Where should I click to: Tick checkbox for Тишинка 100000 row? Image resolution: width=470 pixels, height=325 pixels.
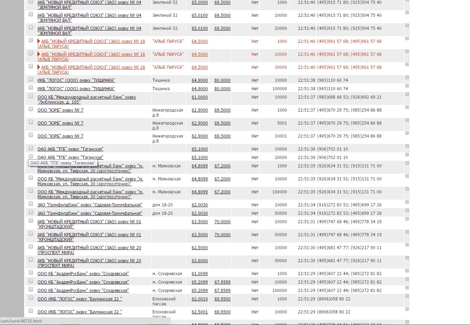click(31, 87)
